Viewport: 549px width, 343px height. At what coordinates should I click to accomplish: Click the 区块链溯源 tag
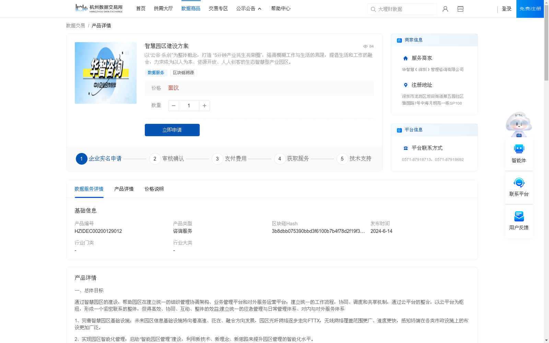tap(183, 73)
